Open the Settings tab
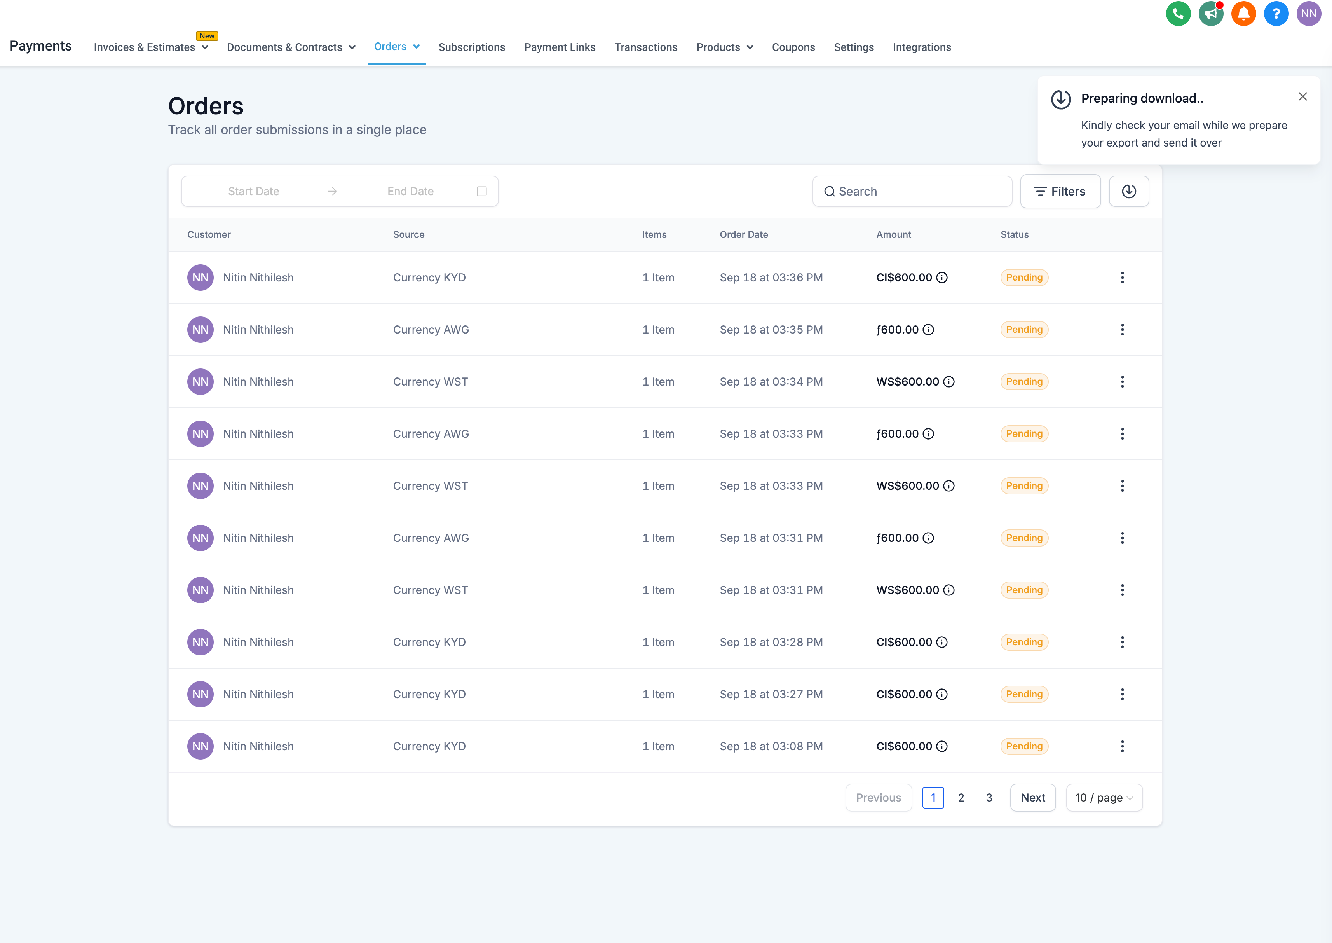 tap(853, 47)
